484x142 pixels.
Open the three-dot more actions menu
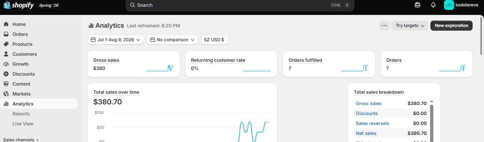tap(384, 26)
